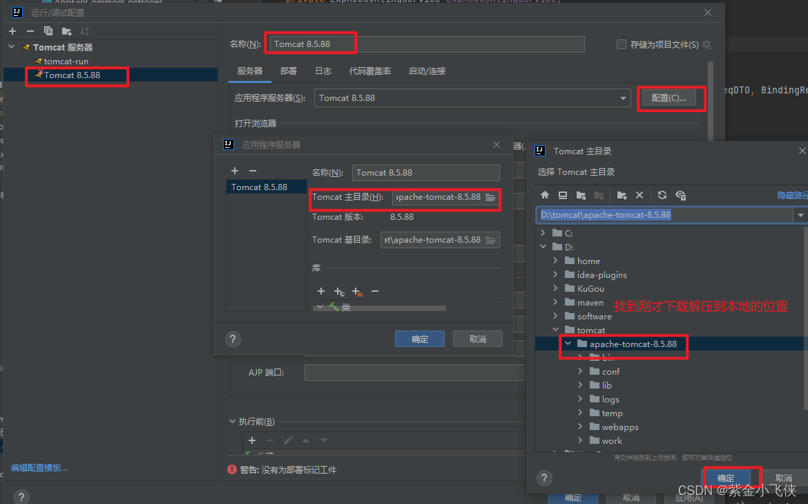The height and width of the screenshot is (504, 808).
Task: Expand the C: drive node
Action: [x=543, y=233]
